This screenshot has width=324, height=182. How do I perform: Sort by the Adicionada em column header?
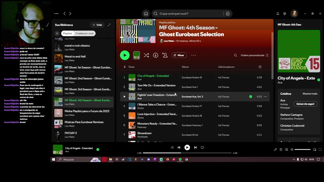tap(226, 67)
